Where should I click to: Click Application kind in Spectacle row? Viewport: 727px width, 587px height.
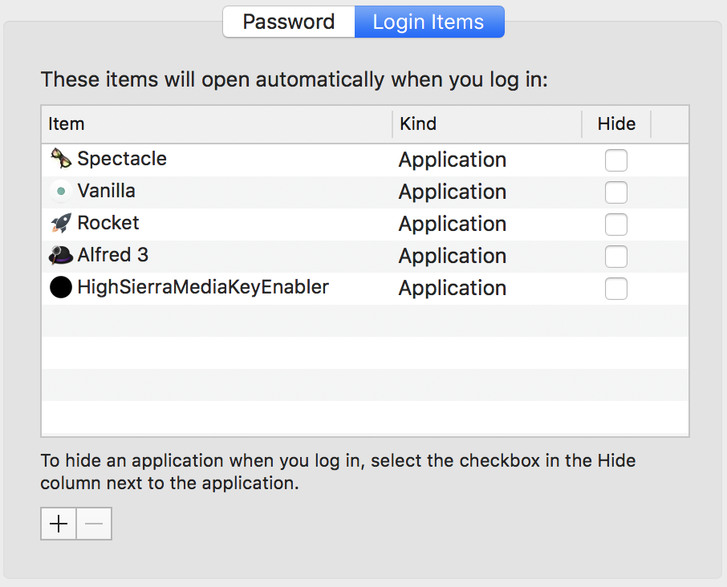(453, 160)
